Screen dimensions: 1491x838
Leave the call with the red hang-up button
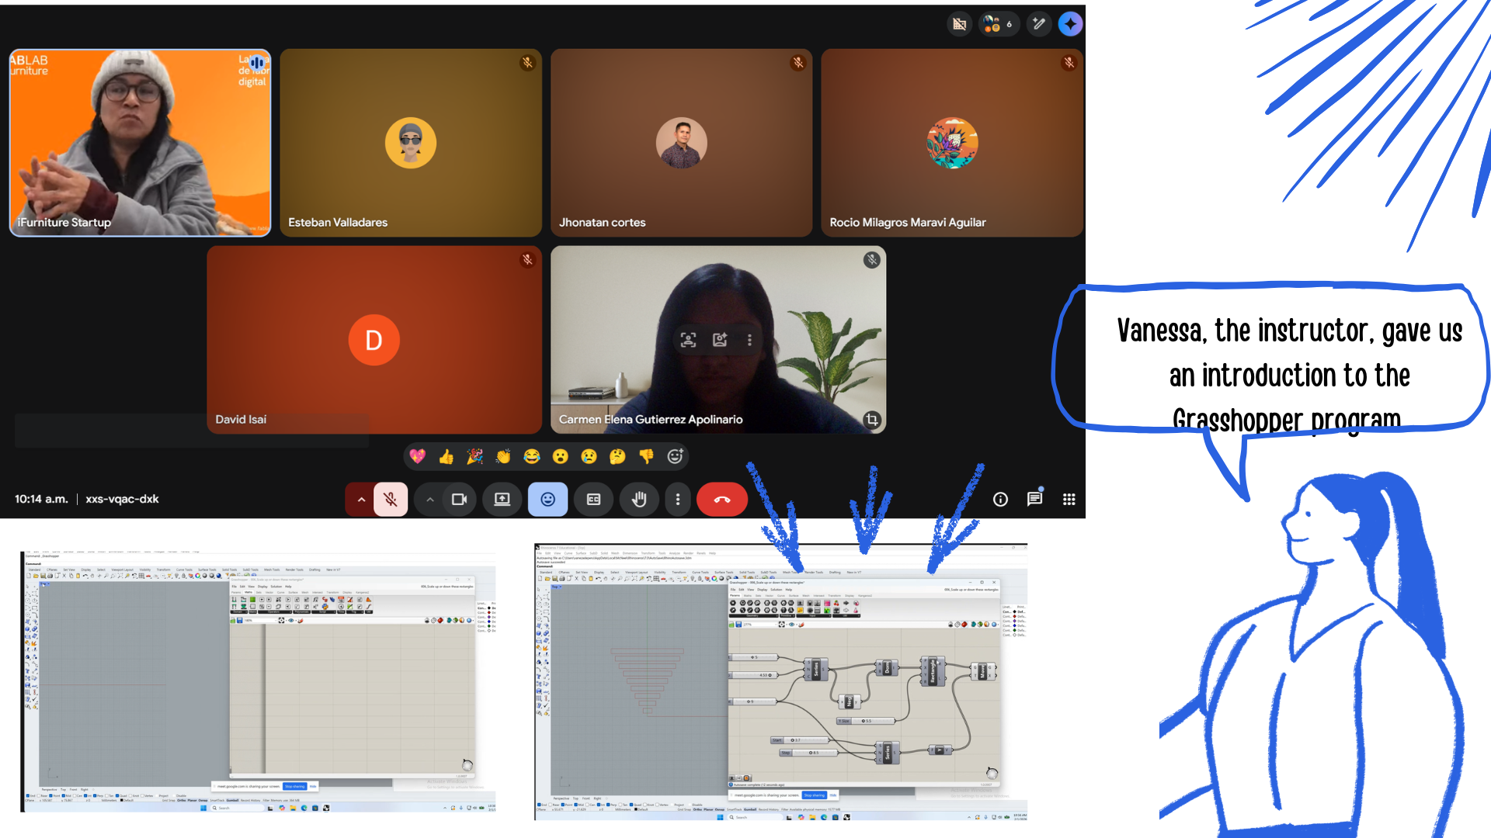point(721,500)
